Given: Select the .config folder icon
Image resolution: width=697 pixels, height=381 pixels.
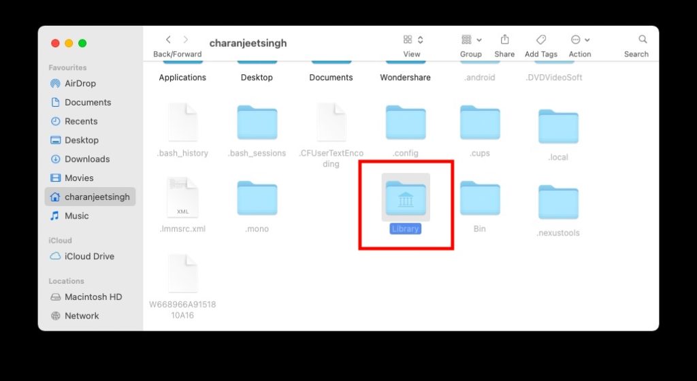Looking at the screenshot, I should [406, 122].
